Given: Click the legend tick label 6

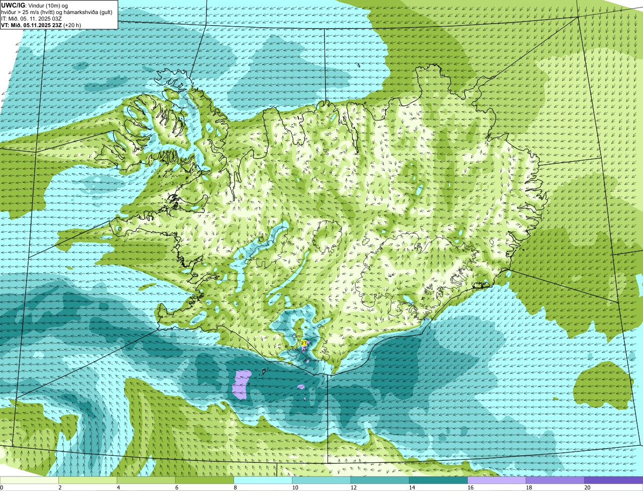Looking at the screenshot, I should (177, 487).
